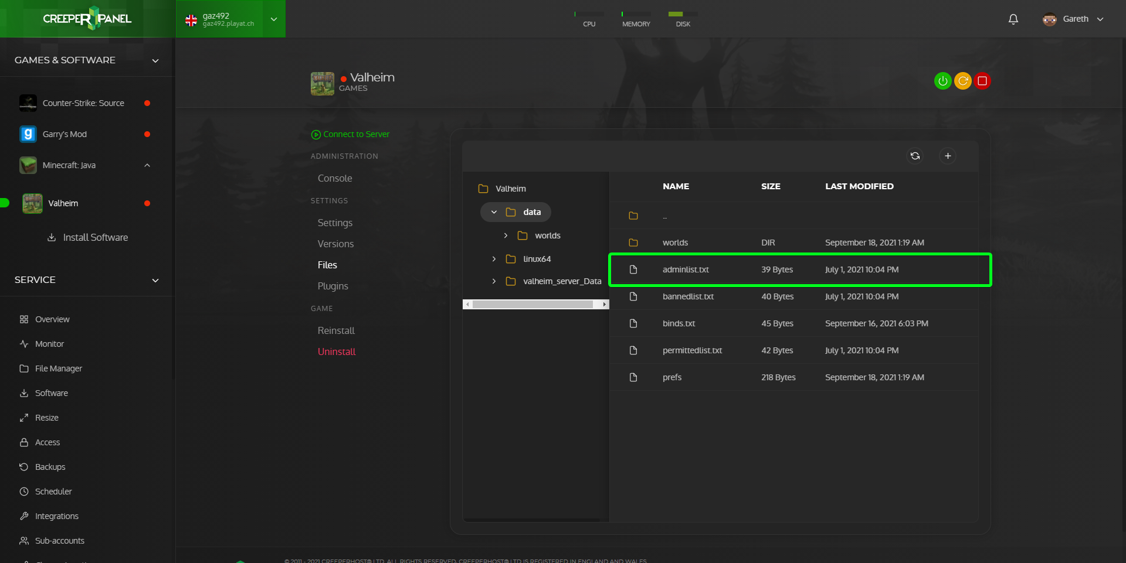Image resolution: width=1126 pixels, height=563 pixels.
Task: Click the prefs file icon
Action: pyautogui.click(x=633, y=377)
